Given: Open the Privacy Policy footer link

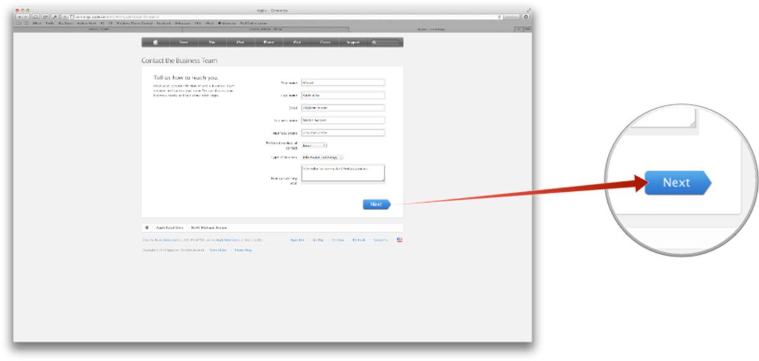Looking at the screenshot, I should [244, 250].
